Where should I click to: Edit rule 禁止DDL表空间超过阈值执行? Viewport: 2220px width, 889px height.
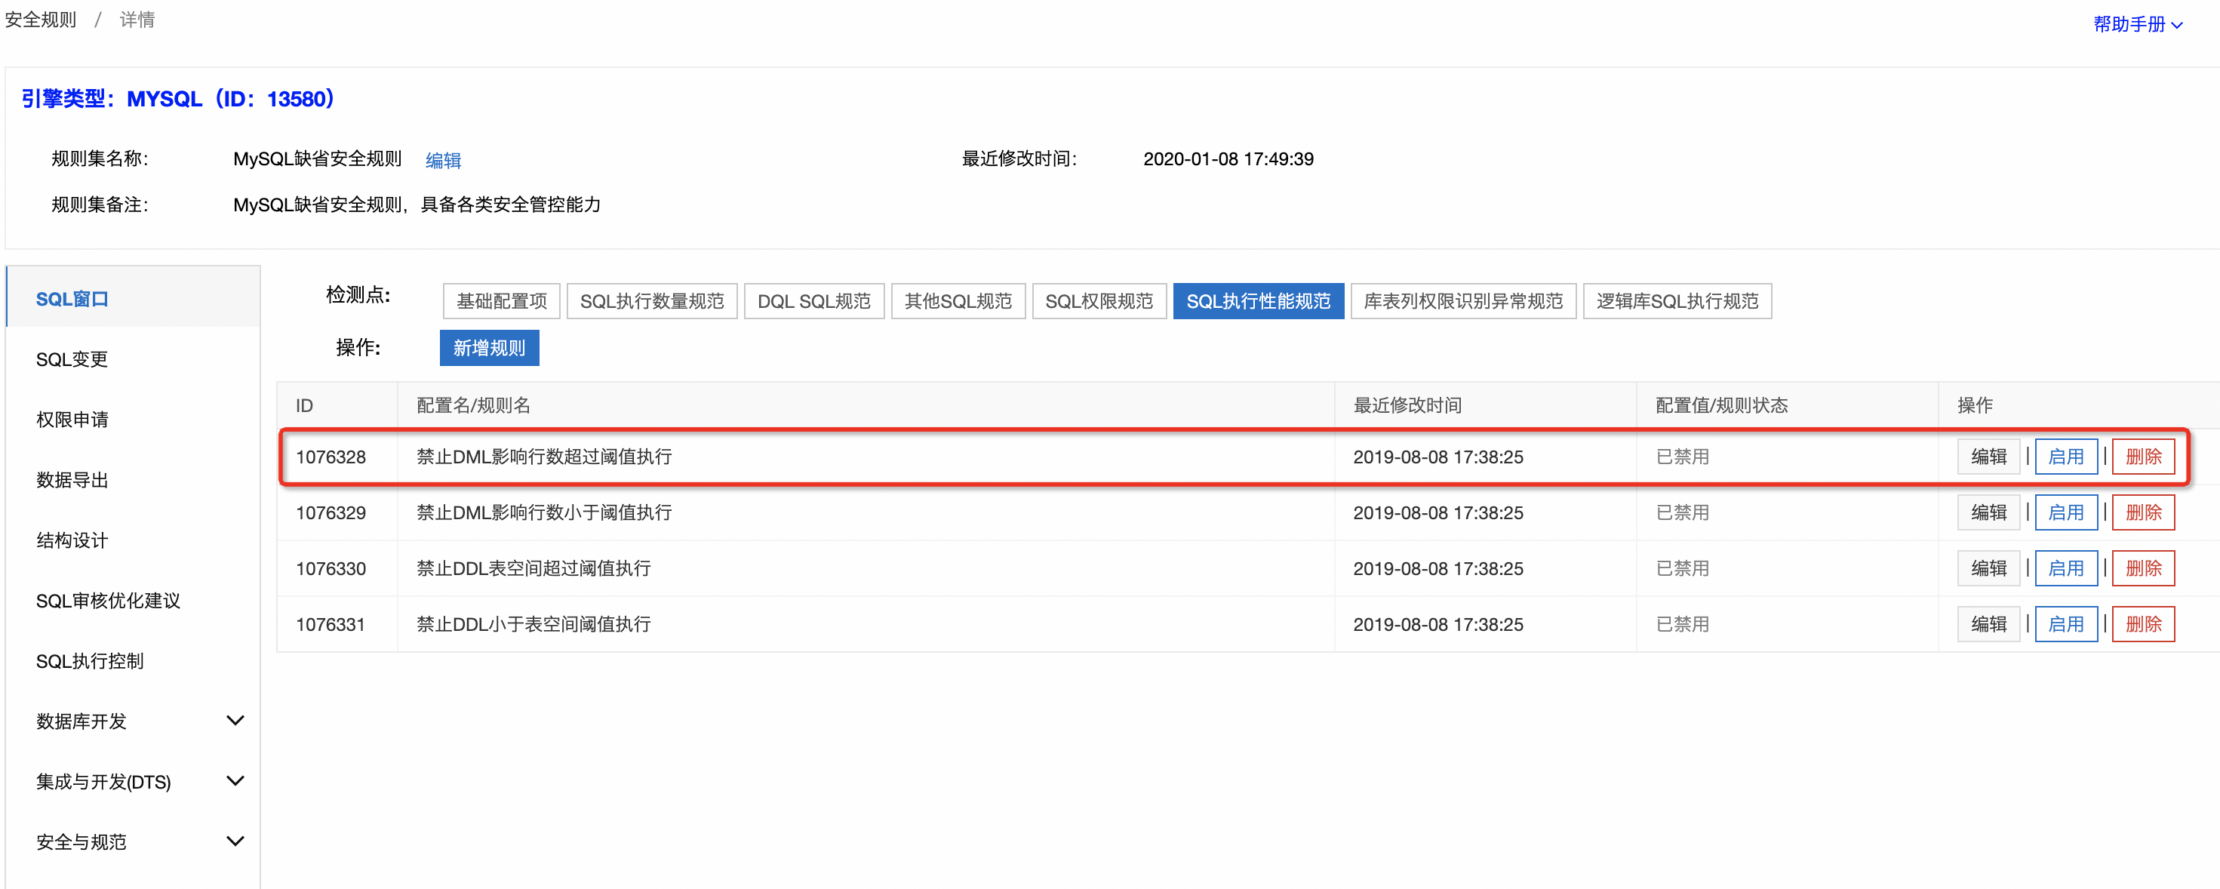1988,568
